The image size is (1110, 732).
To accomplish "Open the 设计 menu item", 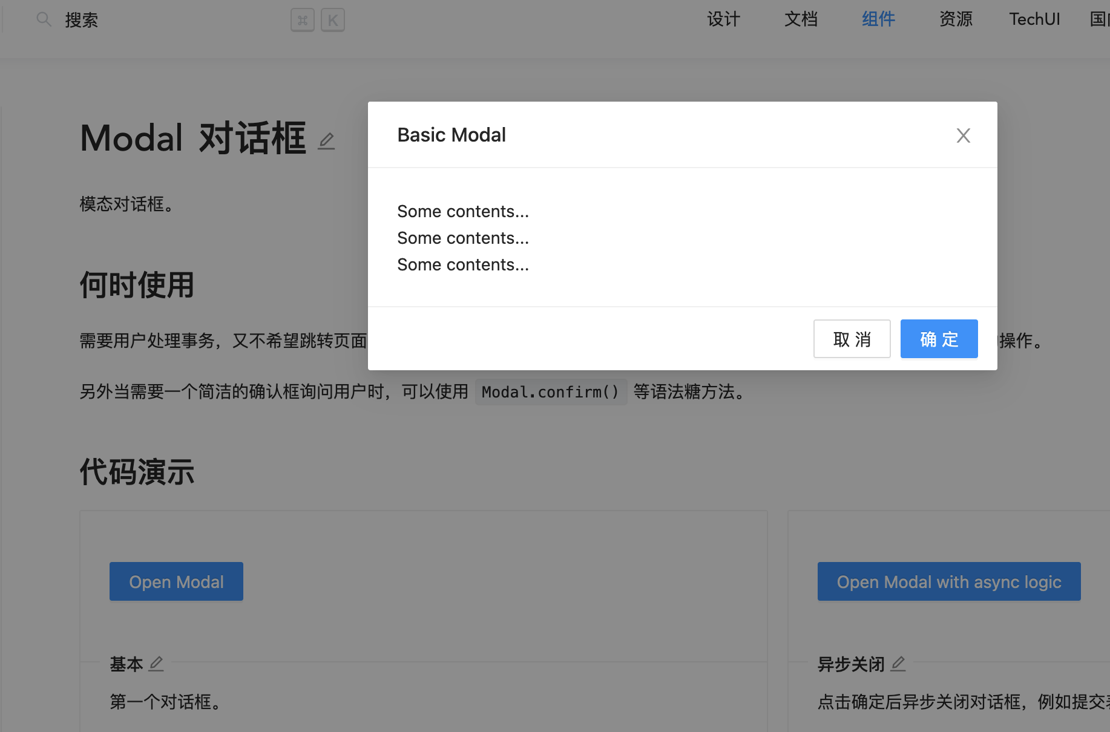I will click(x=723, y=19).
